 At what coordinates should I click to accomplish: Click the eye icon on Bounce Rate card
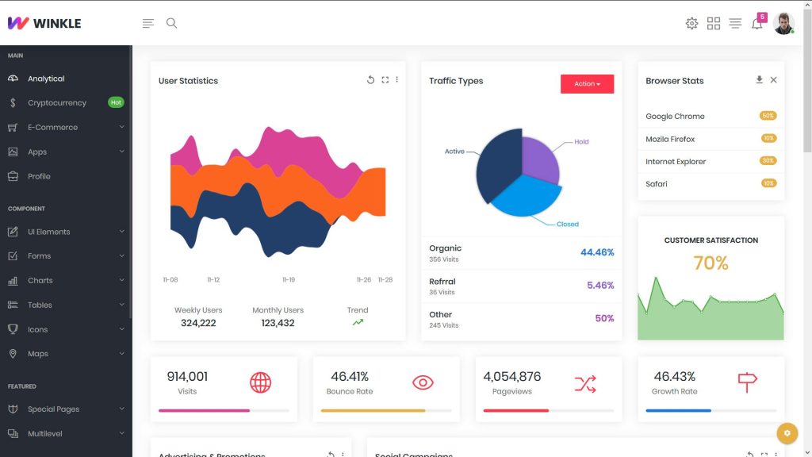[x=422, y=382]
